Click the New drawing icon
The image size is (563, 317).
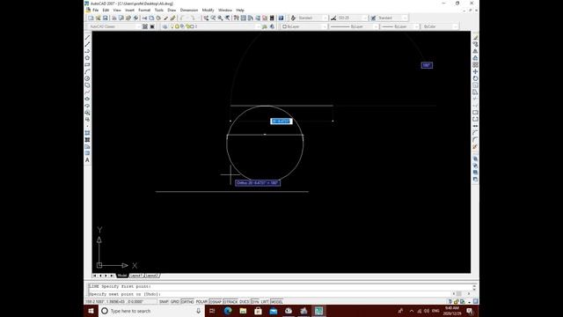91,18
